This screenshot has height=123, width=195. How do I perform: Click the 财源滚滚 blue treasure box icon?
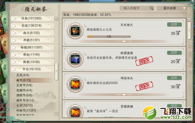(75, 59)
